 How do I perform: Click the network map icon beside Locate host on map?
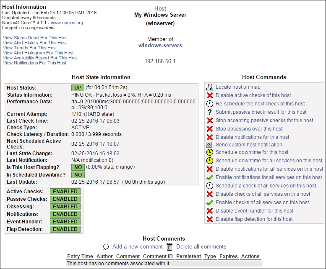[x=210, y=87]
